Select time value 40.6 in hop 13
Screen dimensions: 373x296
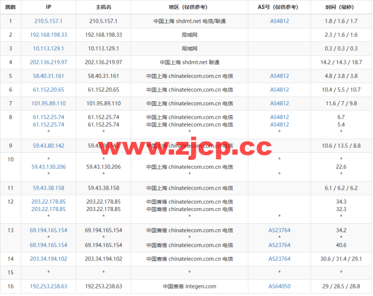click(341, 245)
